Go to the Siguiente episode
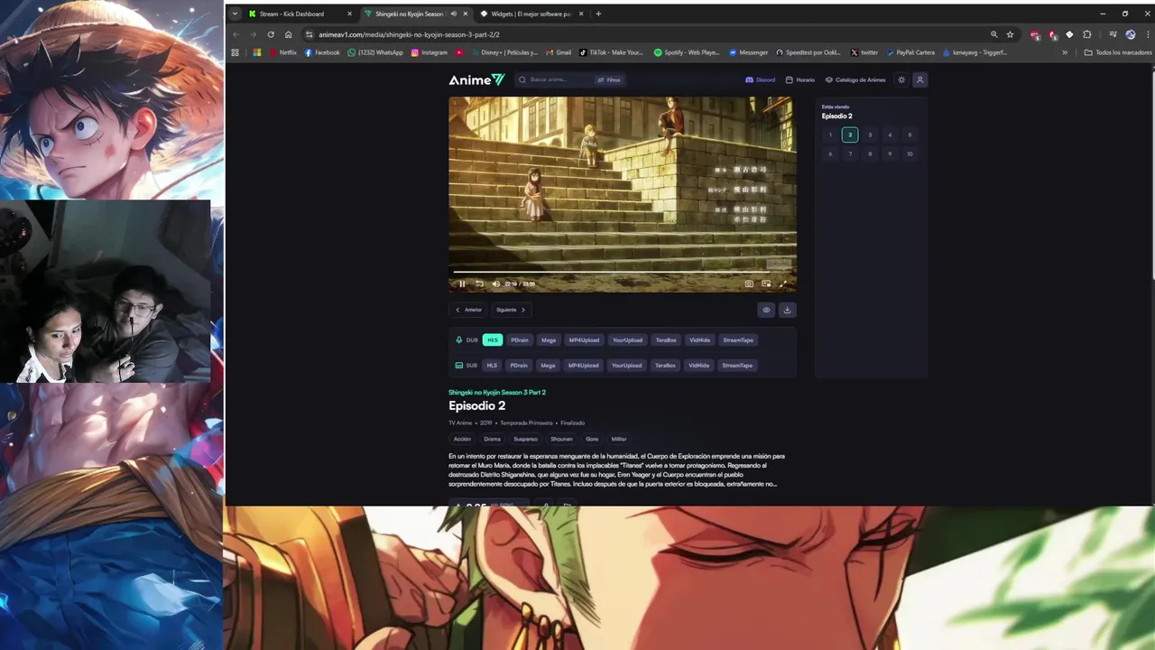1155x650 pixels. (x=511, y=310)
